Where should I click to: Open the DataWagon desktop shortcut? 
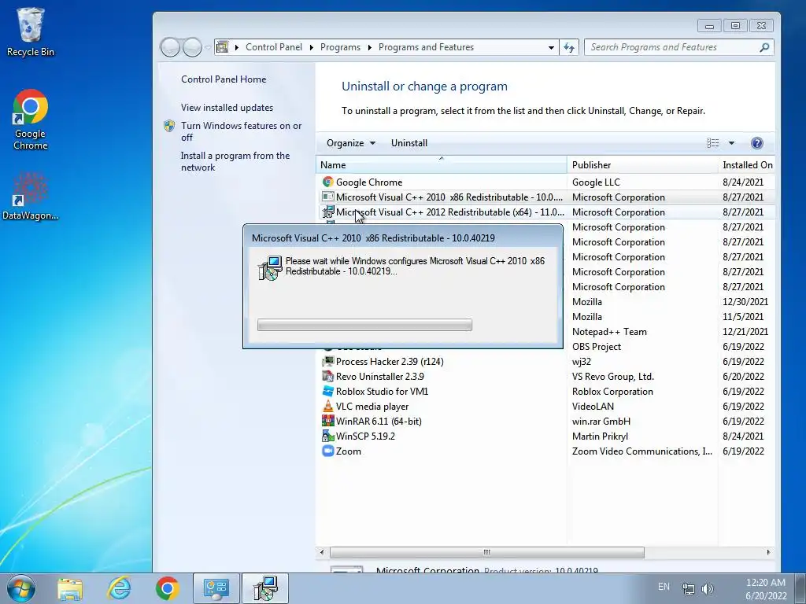click(x=30, y=196)
